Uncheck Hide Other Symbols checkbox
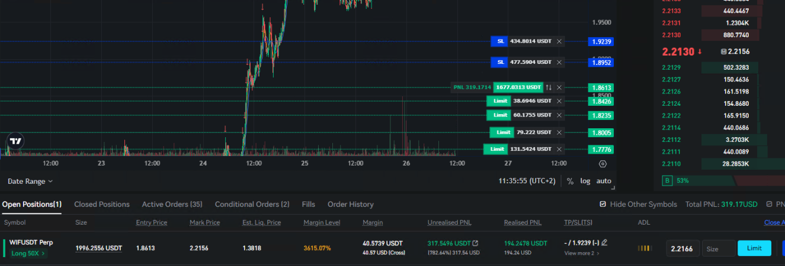This screenshot has width=785, height=266. pos(603,204)
